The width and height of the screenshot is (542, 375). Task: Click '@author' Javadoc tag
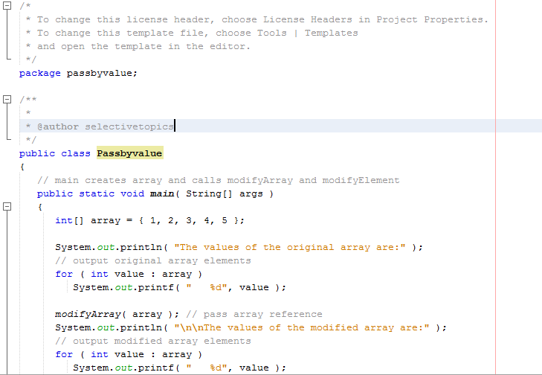pyautogui.click(x=58, y=126)
